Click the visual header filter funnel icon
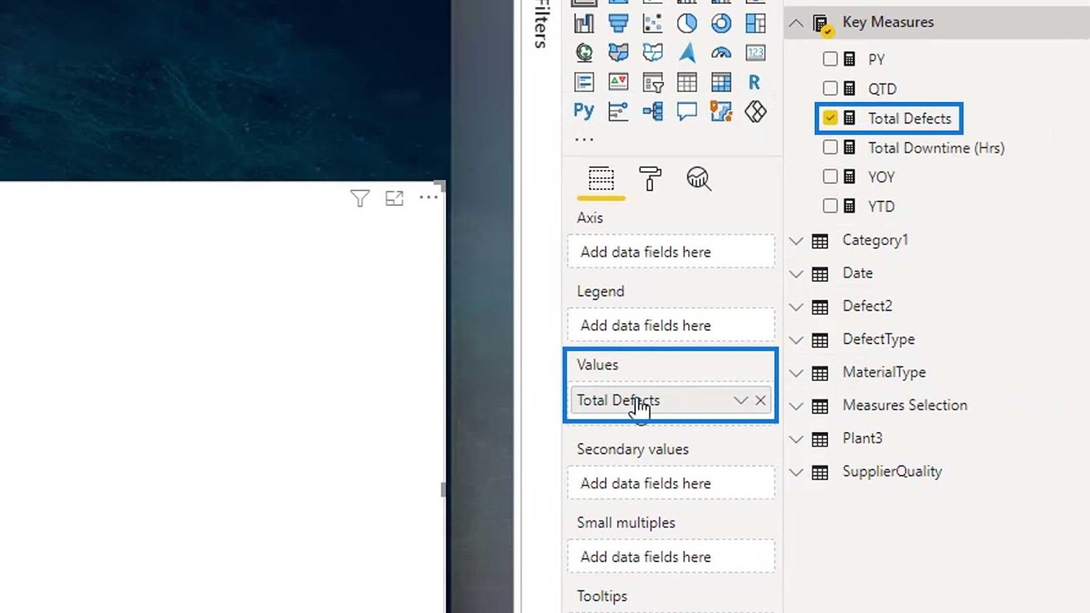 [x=360, y=198]
